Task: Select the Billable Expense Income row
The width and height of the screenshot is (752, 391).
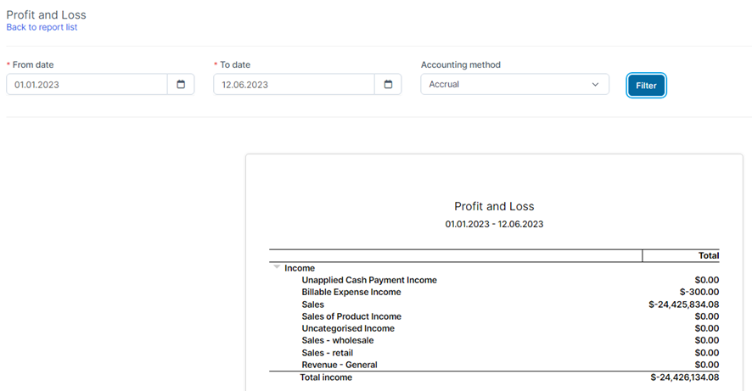Action: tap(494, 292)
